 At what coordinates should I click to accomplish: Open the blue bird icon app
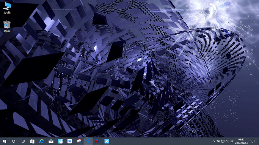(x=69, y=141)
